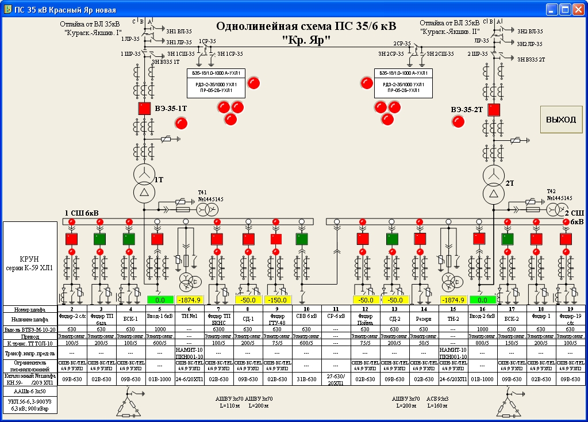Select the red breaker above cabinet 9 Фидер ГТУ-48

276,239
